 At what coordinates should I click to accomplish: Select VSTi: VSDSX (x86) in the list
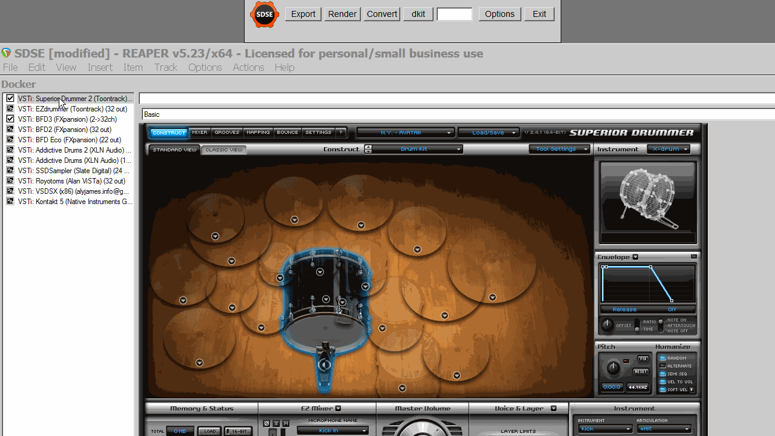coord(73,191)
